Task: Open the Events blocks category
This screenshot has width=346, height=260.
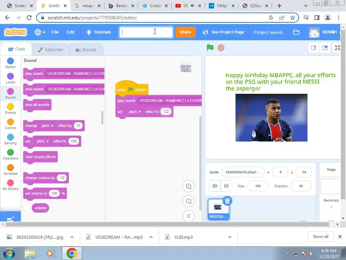Action: click(x=10, y=109)
